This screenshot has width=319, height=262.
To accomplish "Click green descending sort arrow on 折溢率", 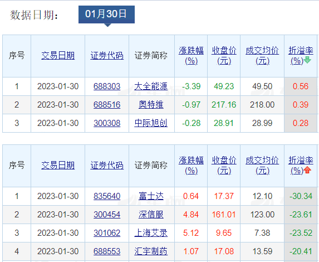I will 307,60.
